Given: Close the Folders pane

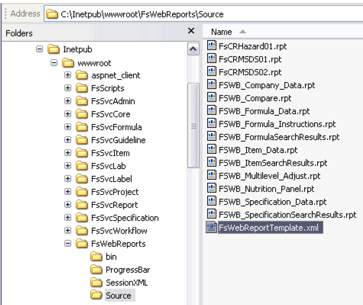Looking at the screenshot, I should [x=191, y=30].
